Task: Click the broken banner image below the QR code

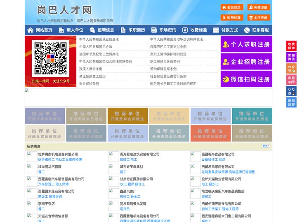Action: [x=148, y=97]
